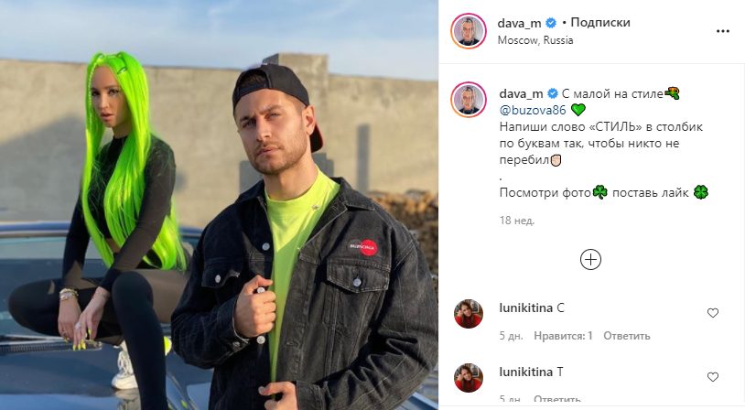Open lunikitina username on first comment

pyautogui.click(x=525, y=307)
